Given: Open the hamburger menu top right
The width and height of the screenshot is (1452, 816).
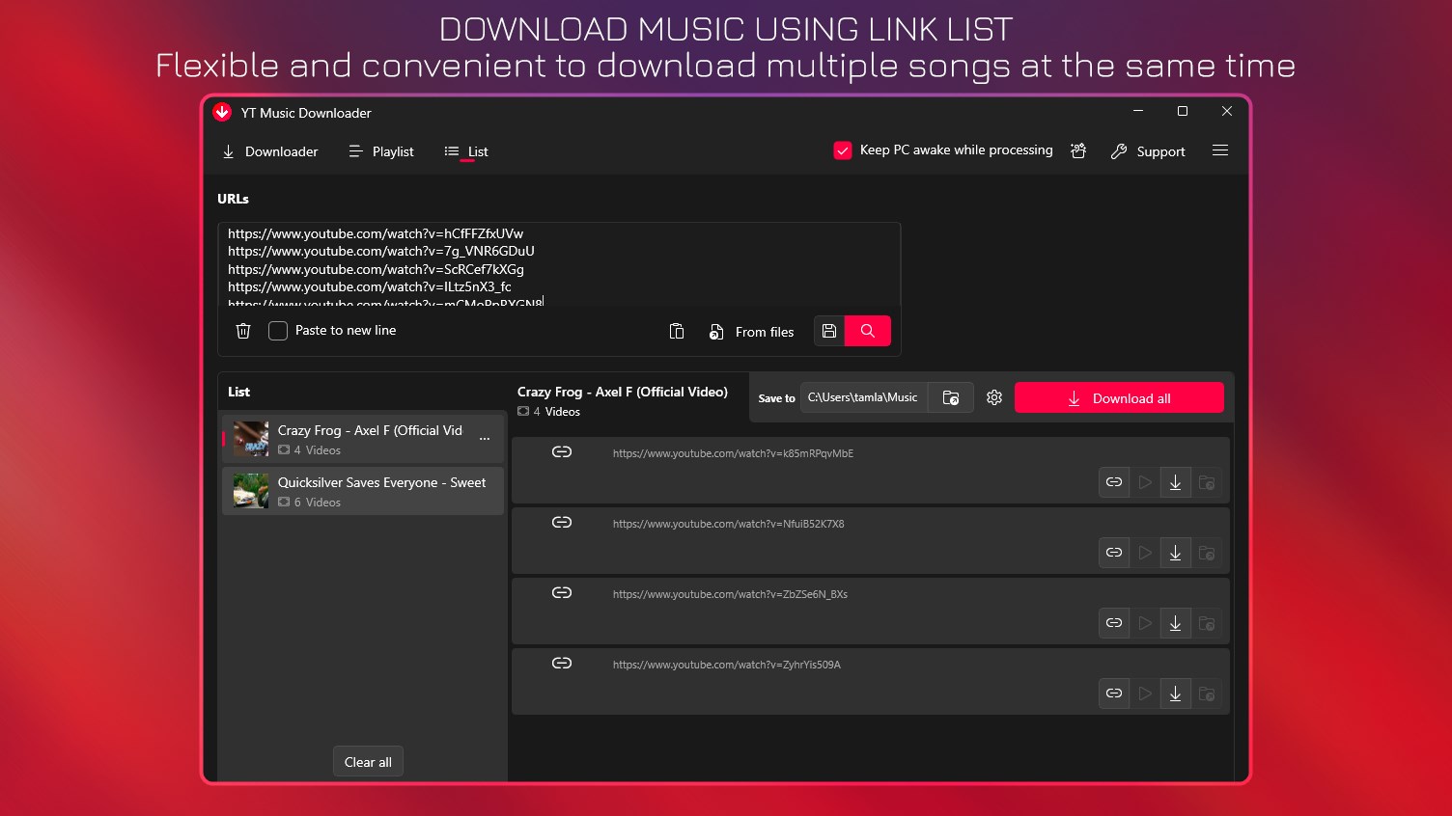Looking at the screenshot, I should pyautogui.click(x=1220, y=150).
